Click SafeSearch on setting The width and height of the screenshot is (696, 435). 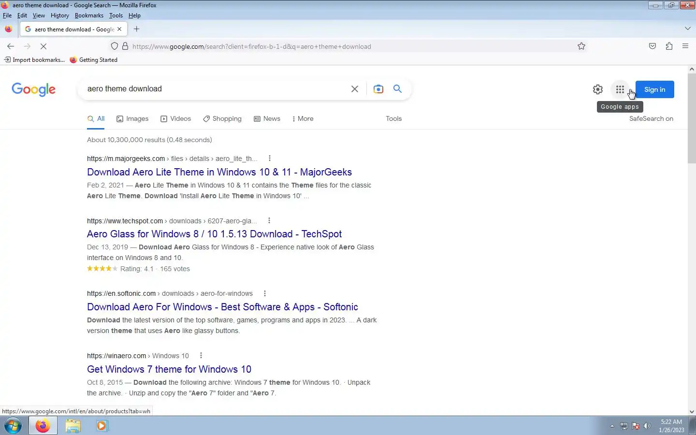point(651,119)
